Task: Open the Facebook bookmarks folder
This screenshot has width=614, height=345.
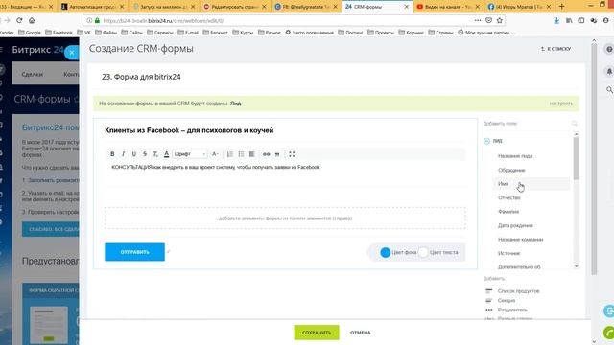Action: tap(59, 33)
